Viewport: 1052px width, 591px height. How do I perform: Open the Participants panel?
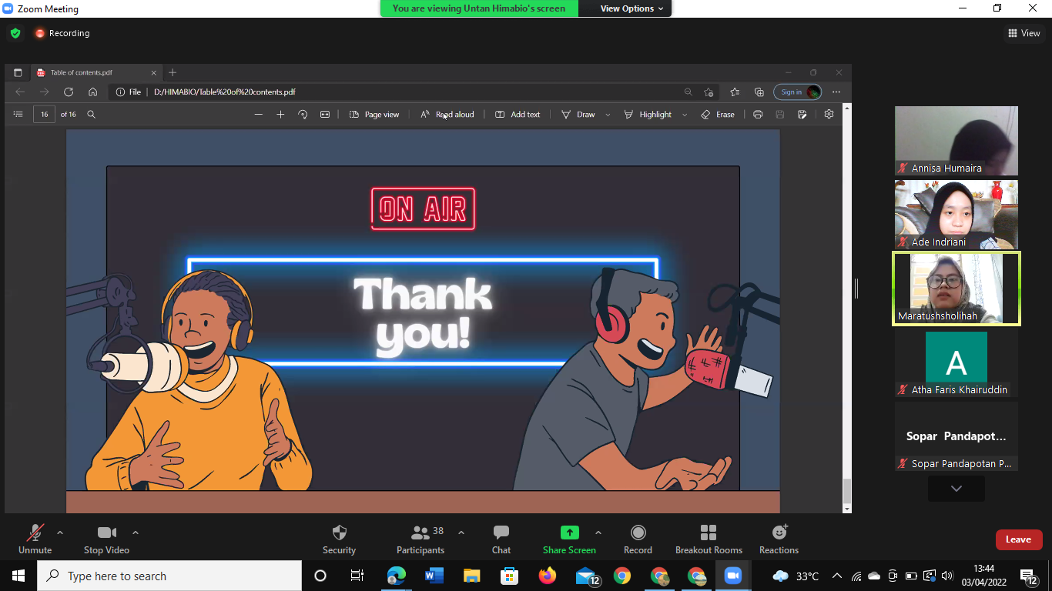click(x=420, y=539)
